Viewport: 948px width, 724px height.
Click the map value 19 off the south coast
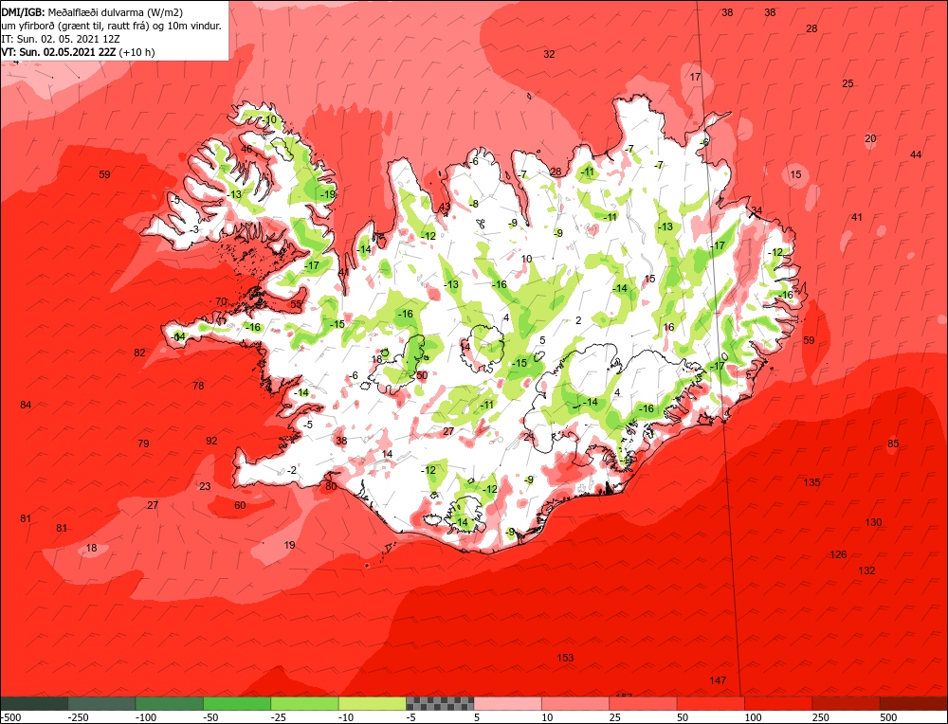(289, 545)
